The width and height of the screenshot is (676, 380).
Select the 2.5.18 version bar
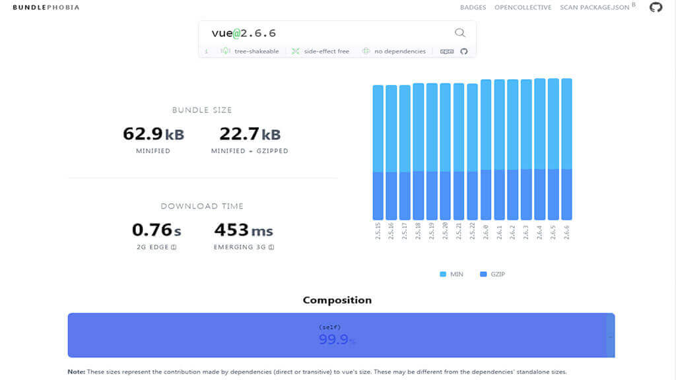[419, 152]
